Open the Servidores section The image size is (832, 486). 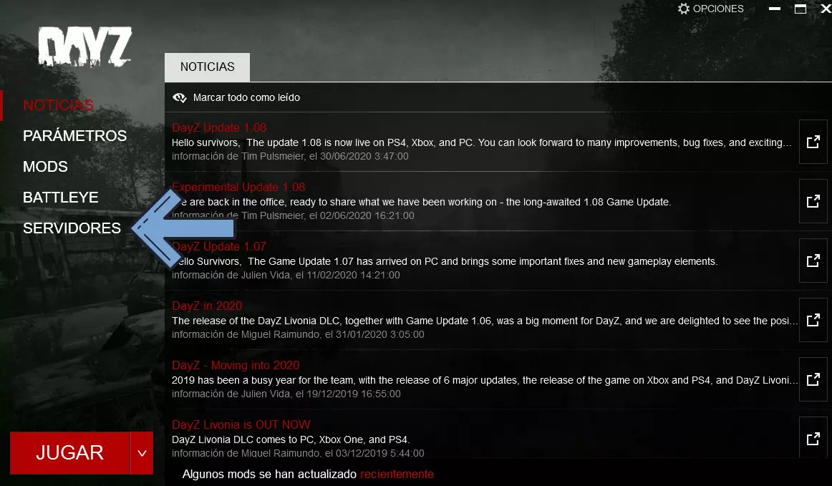72,228
